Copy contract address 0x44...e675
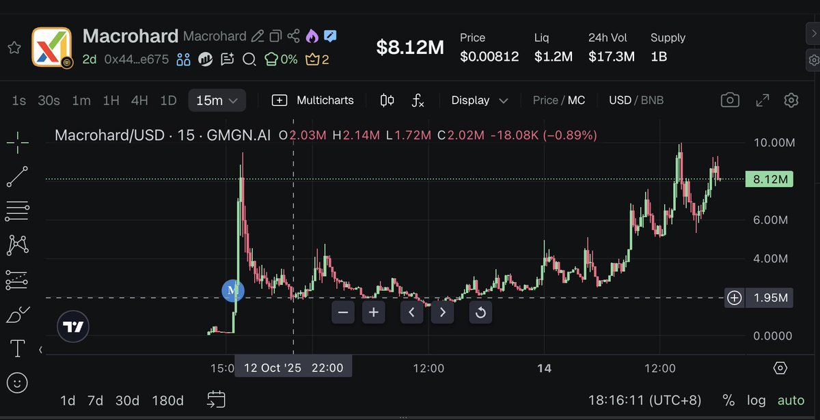Image resolution: width=820 pixels, height=420 pixels. point(137,59)
